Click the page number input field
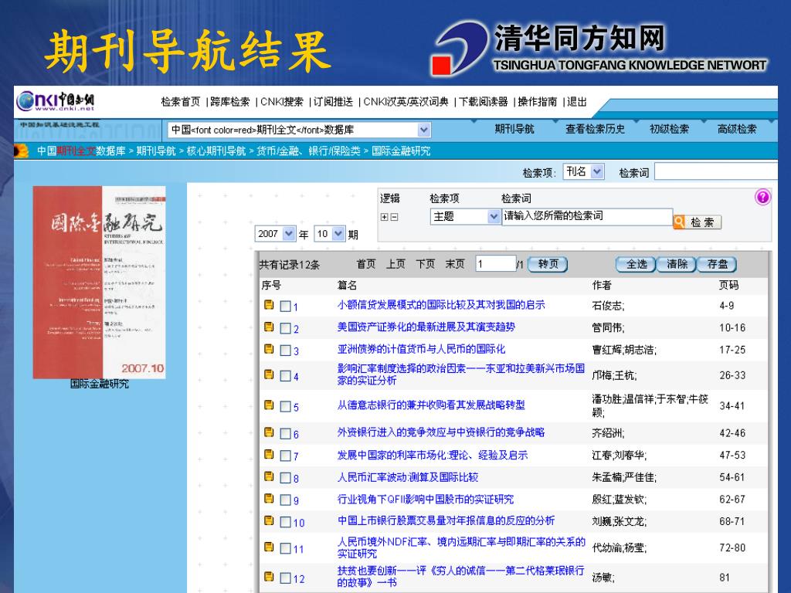 (496, 264)
